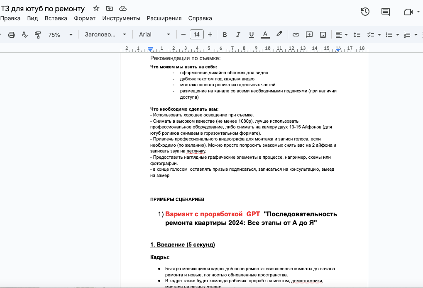Screen dimensions: 423x288
Task: Click the bold line Что необходимо сделать вам
Action: pos(184,109)
